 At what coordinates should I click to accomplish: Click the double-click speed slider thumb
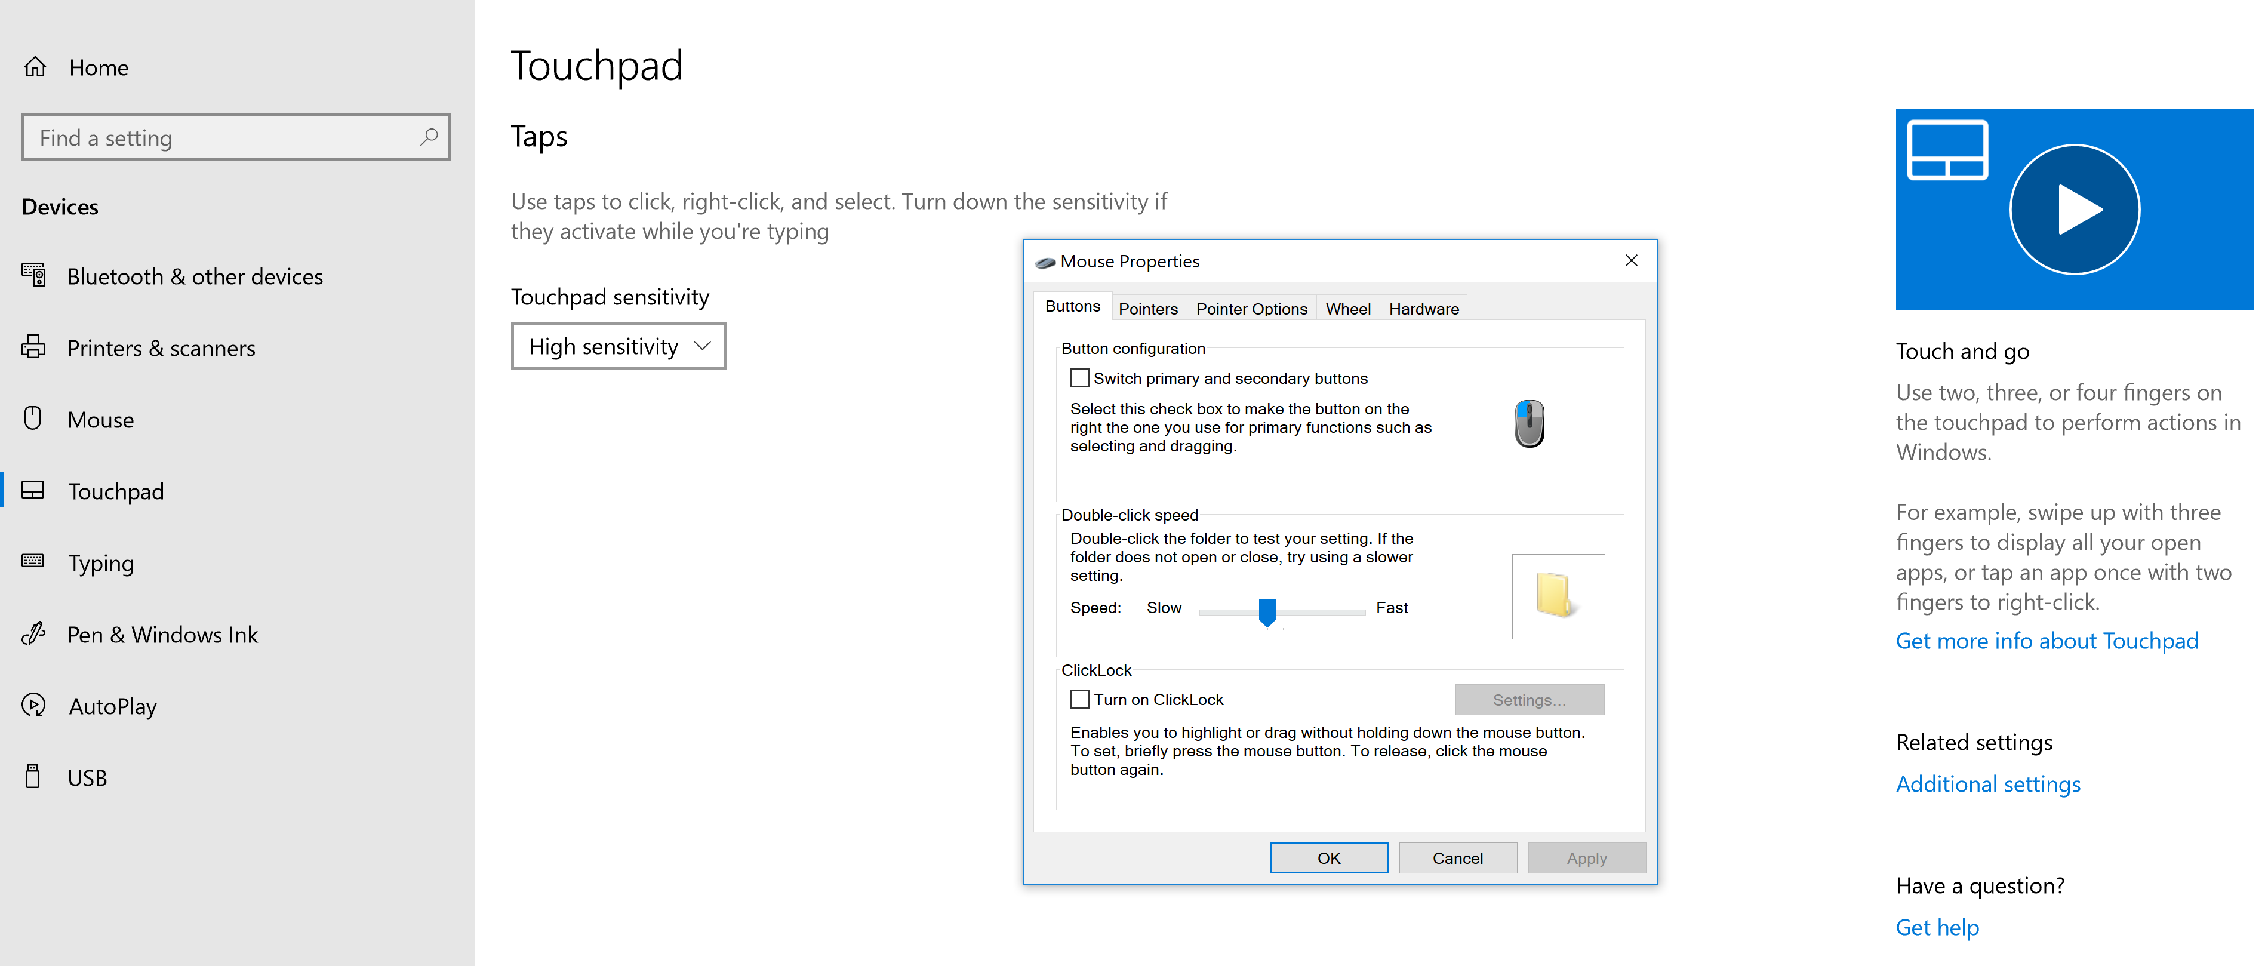(1267, 611)
